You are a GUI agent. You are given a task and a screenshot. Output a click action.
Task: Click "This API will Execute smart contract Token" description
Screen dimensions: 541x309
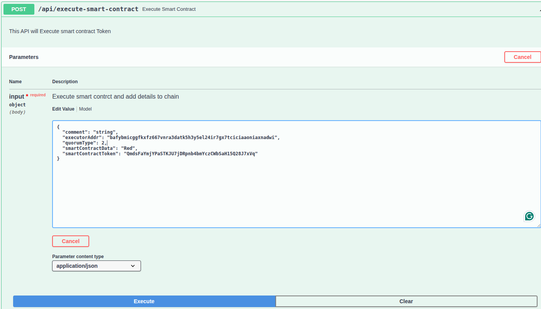pos(60,31)
